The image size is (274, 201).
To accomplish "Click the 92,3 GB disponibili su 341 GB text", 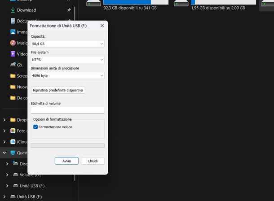I will click(130, 8).
